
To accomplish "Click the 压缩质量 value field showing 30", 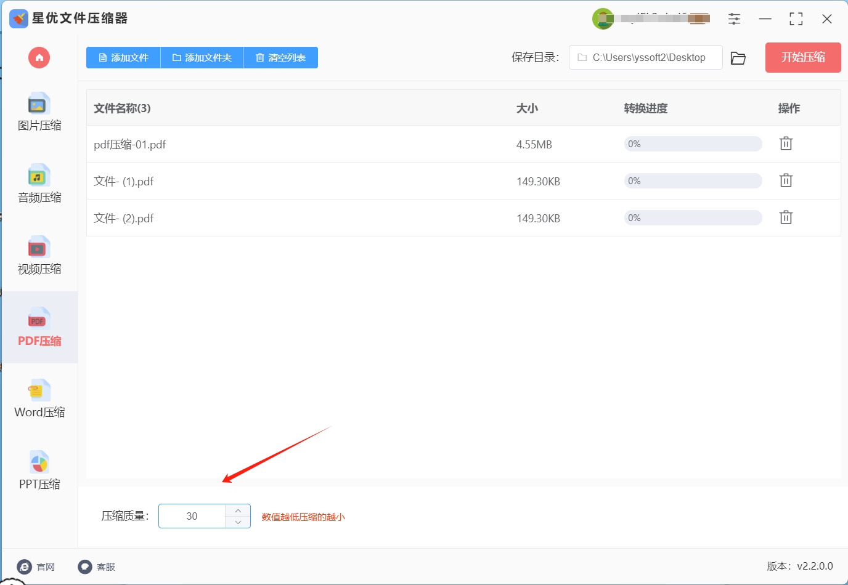I will (192, 516).
